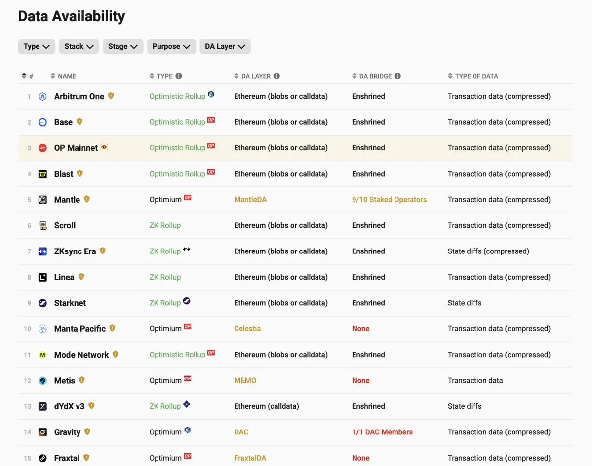Click the warning shield beside Arbitrum One
The height and width of the screenshot is (466, 592).
pos(111,95)
